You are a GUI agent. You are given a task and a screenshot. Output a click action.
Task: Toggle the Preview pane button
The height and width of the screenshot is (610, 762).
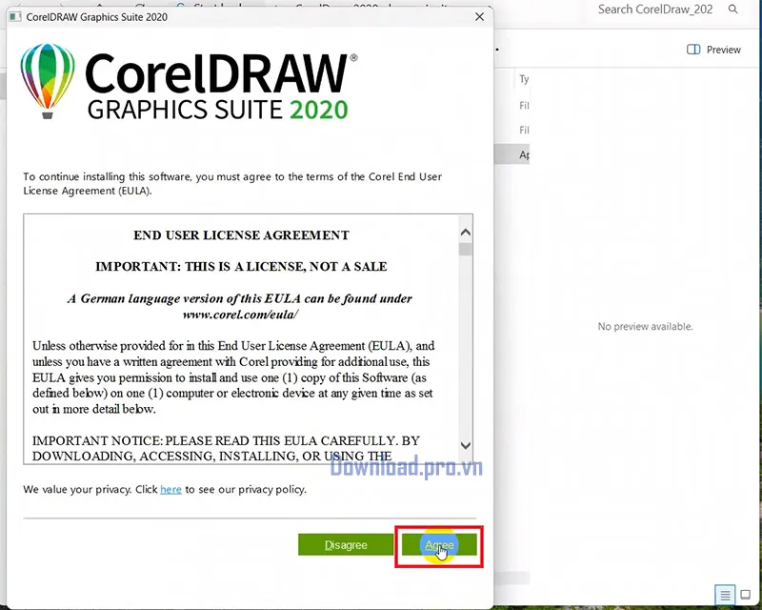[x=713, y=50]
